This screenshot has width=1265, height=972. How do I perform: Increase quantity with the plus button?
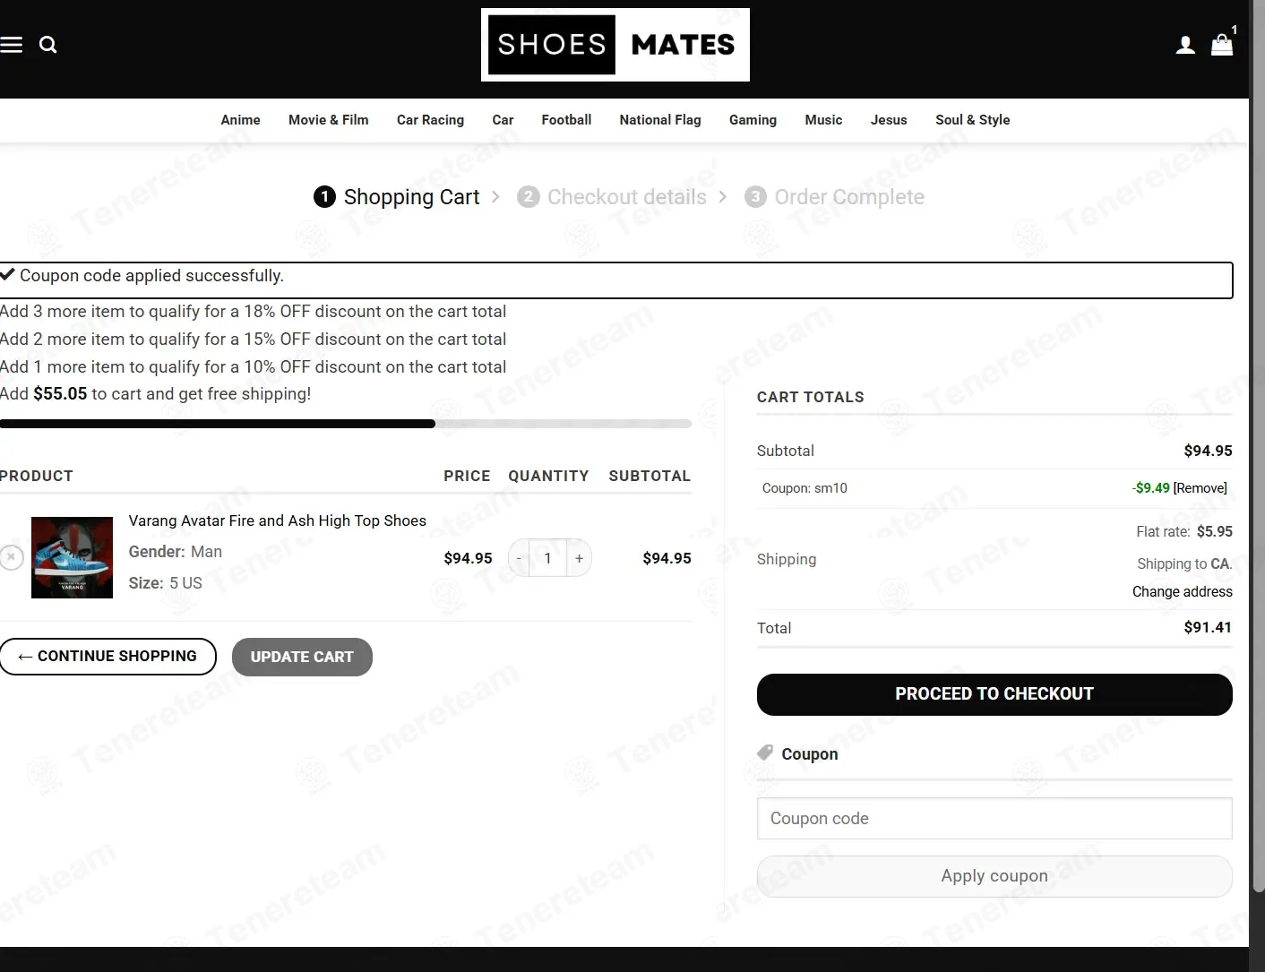[580, 558]
